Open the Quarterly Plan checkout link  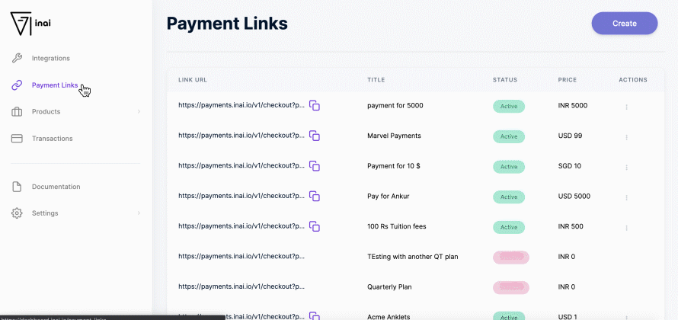(x=241, y=286)
